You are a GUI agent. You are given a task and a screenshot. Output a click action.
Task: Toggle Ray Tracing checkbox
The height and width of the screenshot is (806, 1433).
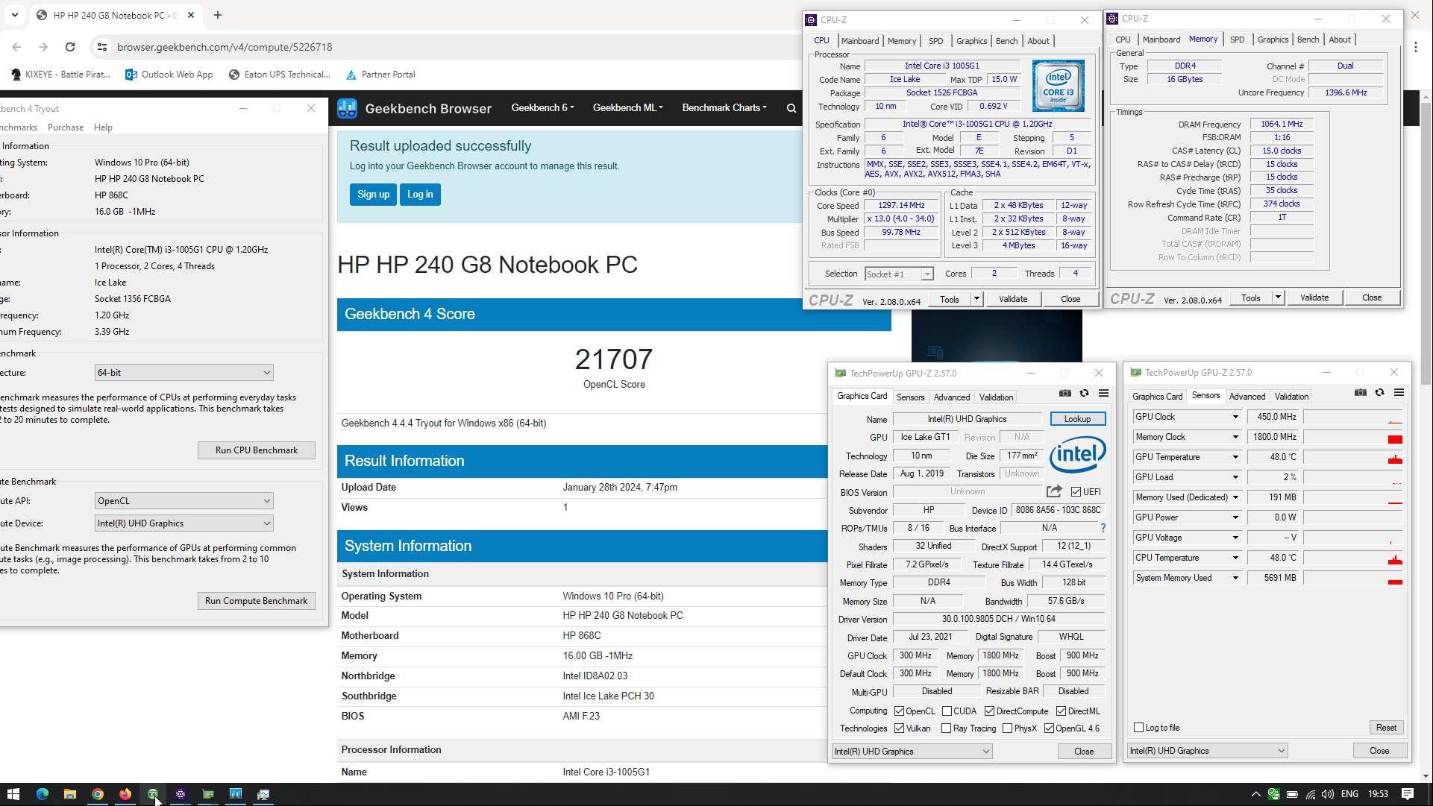tap(946, 728)
